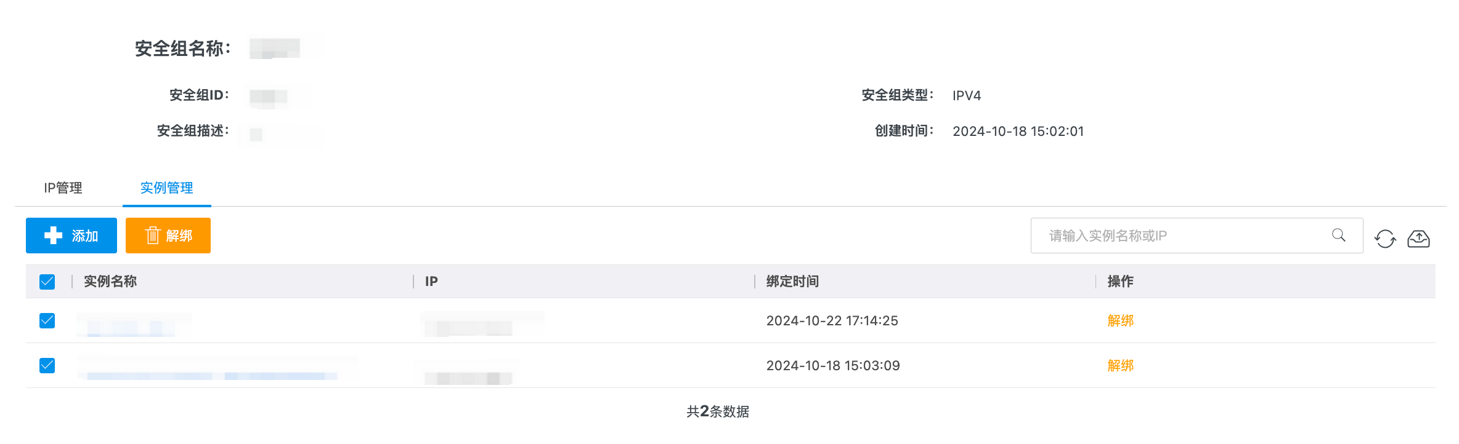Click the 实例名称 column header
The image size is (1459, 444).
(x=110, y=281)
